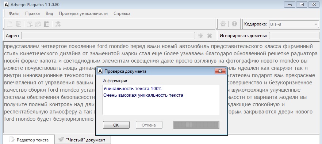This screenshot has height=144, width=322.
Task: Click the Проверка документа dialog title
Action: (126, 71)
